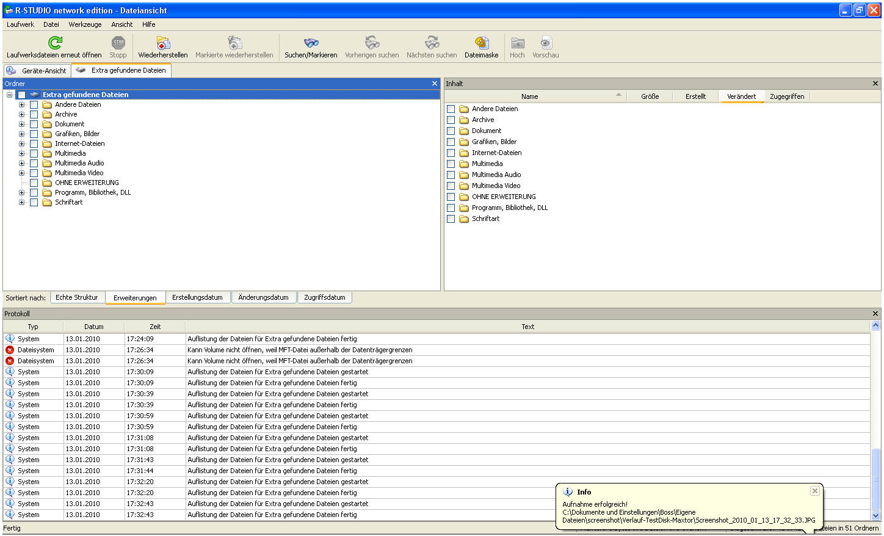Sort by Zugriffsdatum
Viewport: 884px width, 536px height.
pos(325,297)
